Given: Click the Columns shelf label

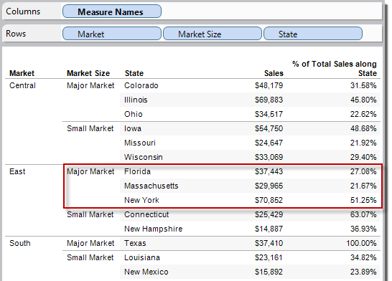Looking at the screenshot, I should pyautogui.click(x=23, y=11).
